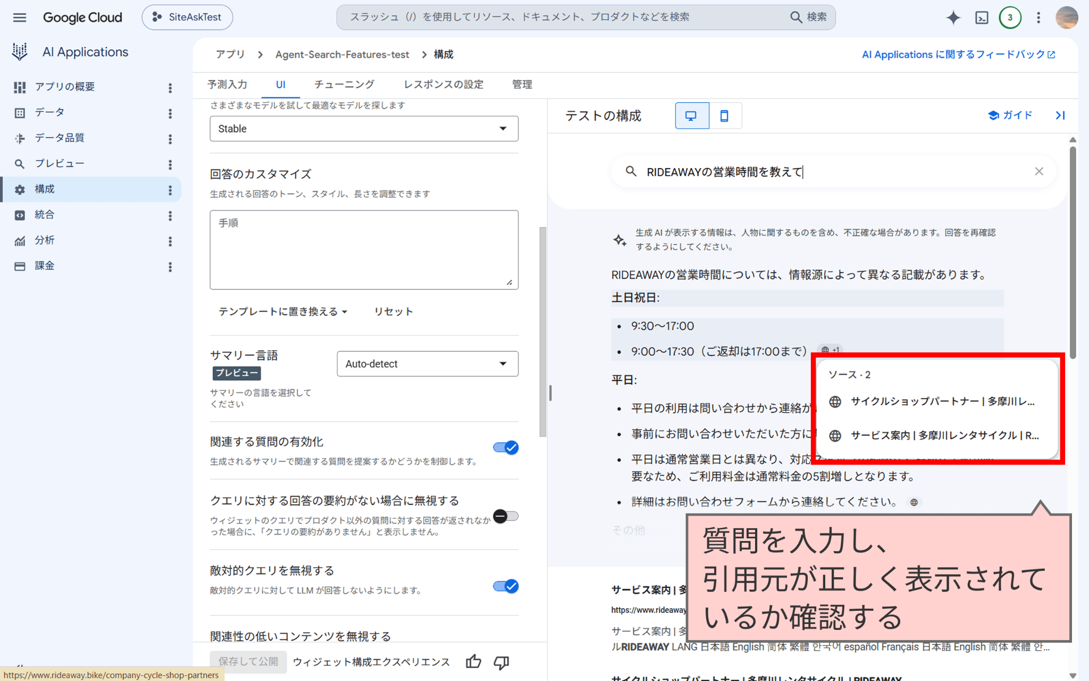
Task: Switch to the チューニング tab
Action: point(344,85)
